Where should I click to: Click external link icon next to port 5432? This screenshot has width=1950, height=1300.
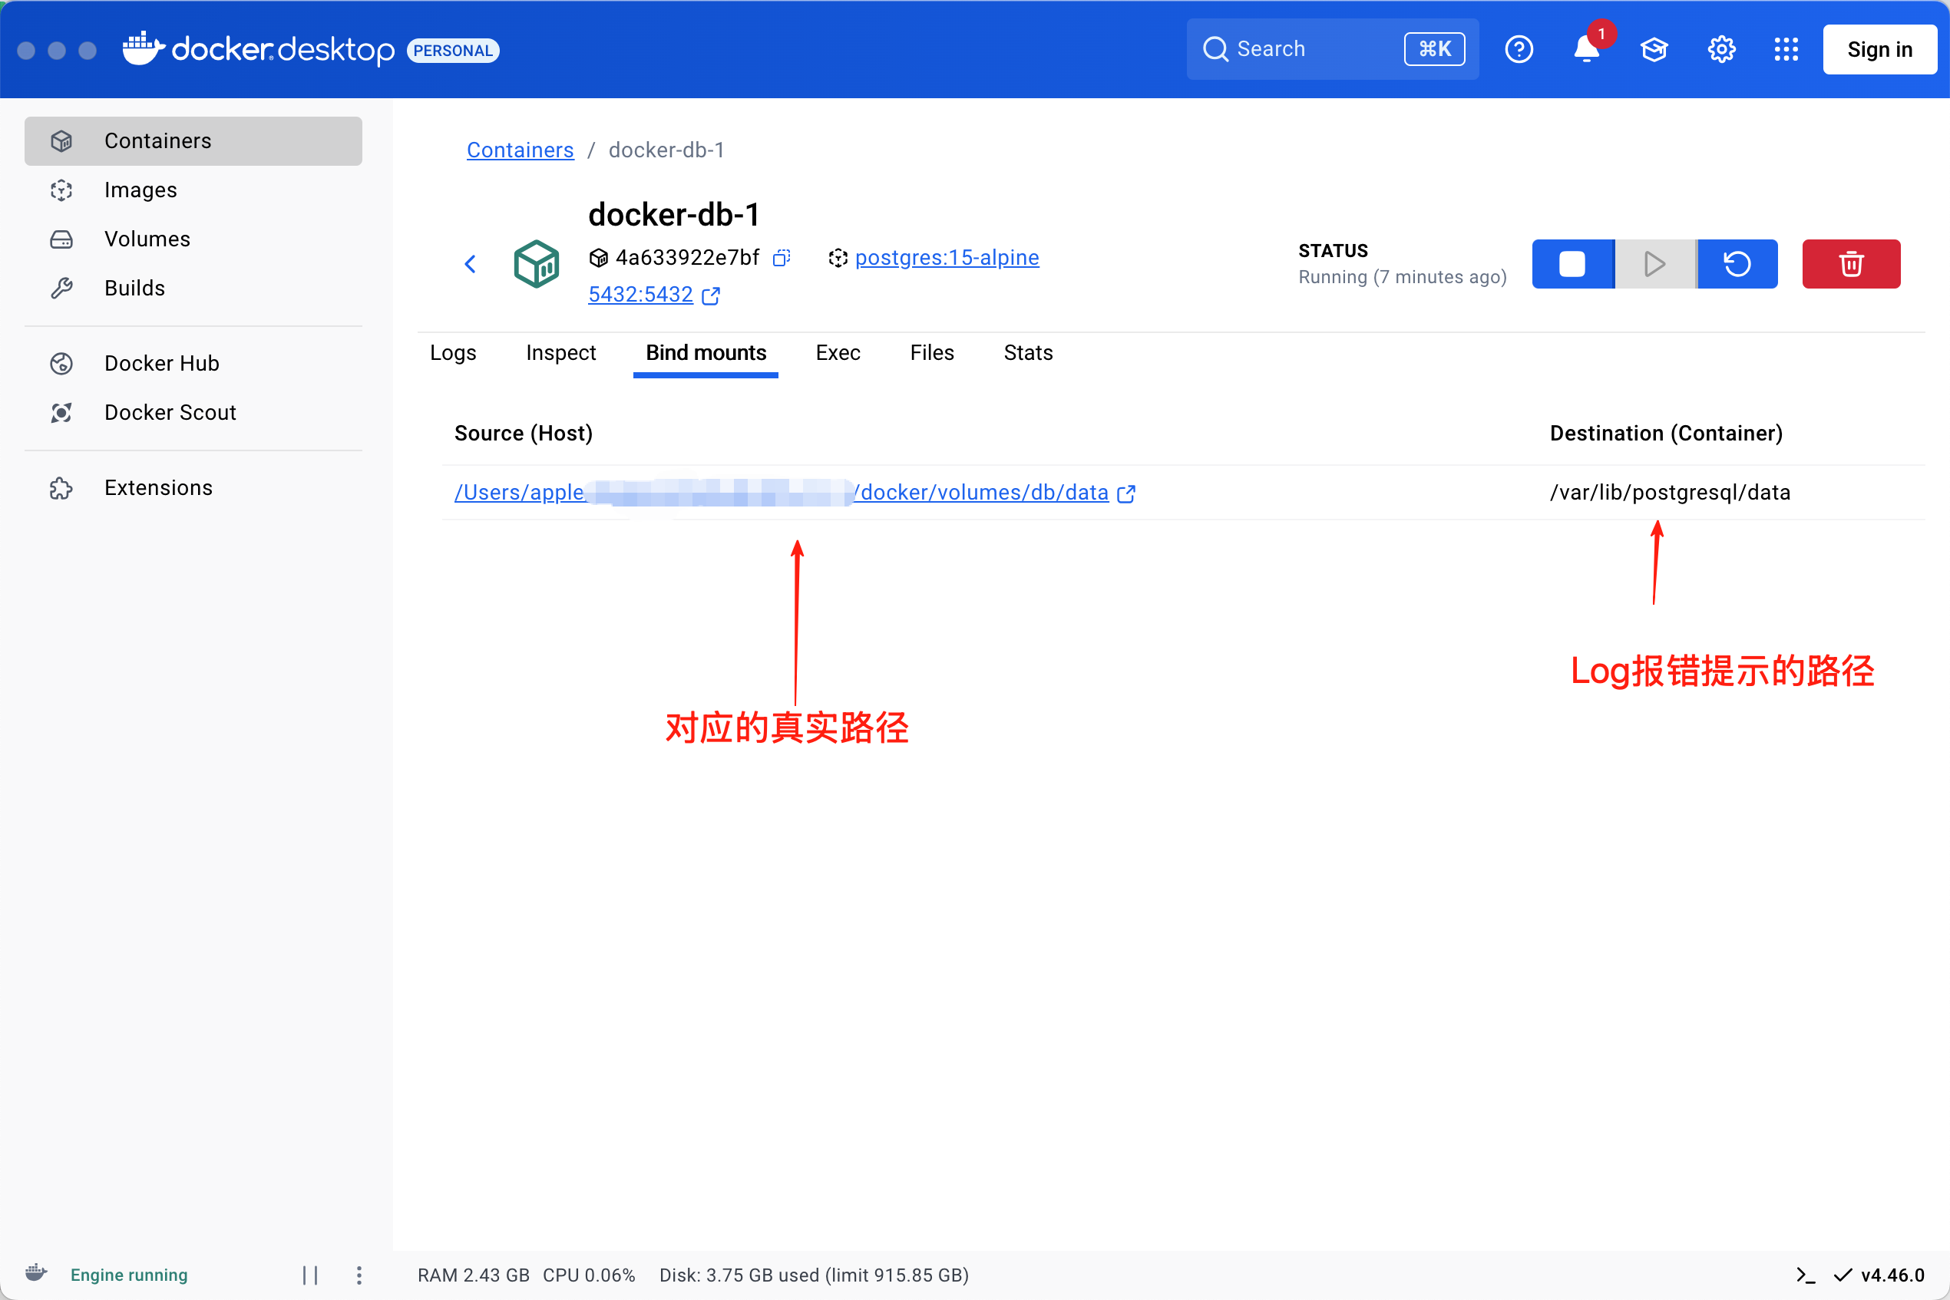711,296
